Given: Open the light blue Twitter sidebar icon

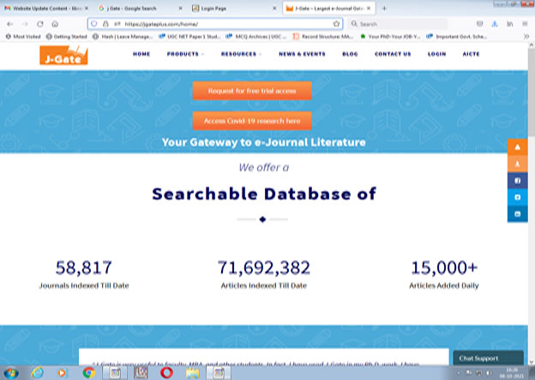Looking at the screenshot, I should click(x=518, y=197).
